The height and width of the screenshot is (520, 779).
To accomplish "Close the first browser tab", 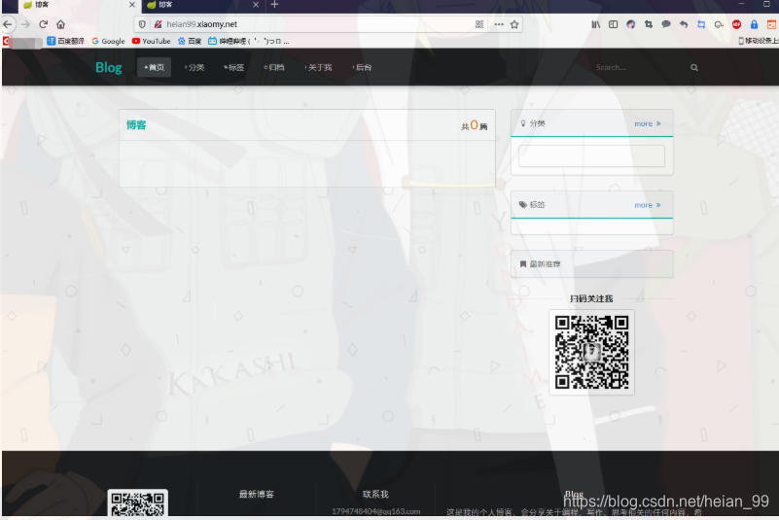I will click(132, 5).
